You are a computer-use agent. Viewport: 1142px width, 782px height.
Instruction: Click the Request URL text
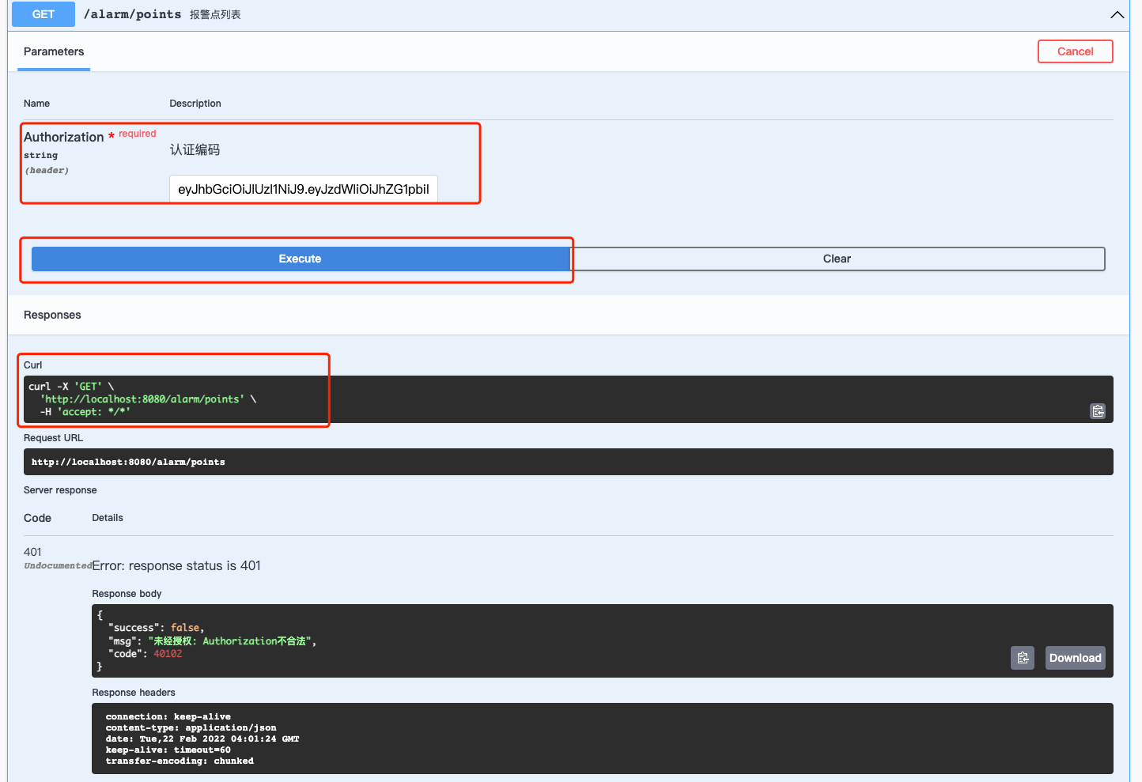[x=127, y=462]
